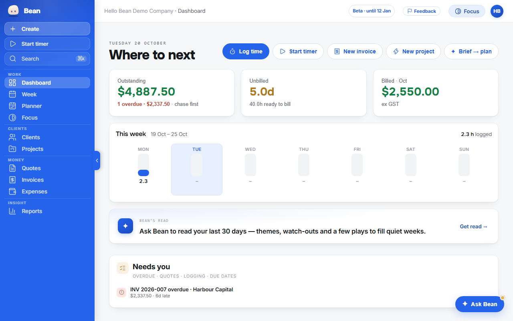Click the New project button
Image resolution: width=513 pixels, height=321 pixels.
[x=413, y=51]
